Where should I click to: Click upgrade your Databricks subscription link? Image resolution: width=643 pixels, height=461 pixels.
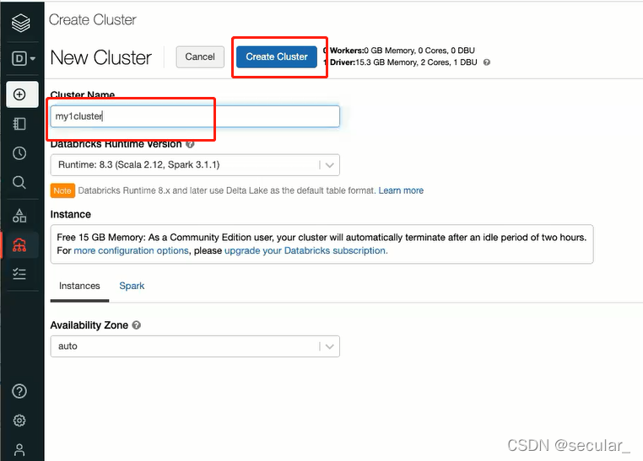point(306,250)
